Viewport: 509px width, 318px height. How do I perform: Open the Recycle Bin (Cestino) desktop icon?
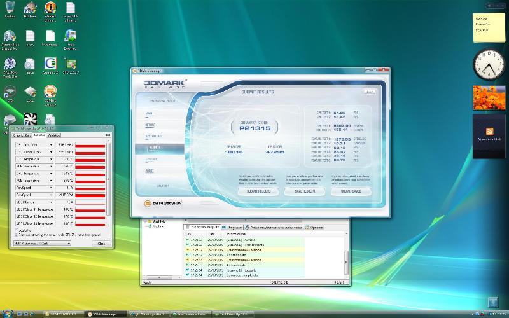[10, 10]
